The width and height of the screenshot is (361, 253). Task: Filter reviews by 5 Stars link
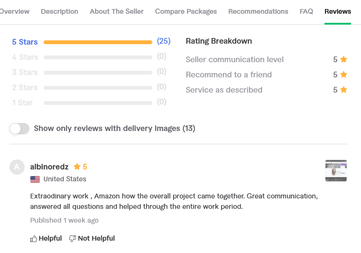[x=25, y=42]
